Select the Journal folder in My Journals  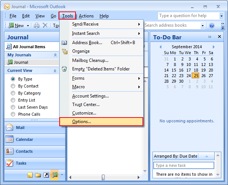pyautogui.click(x=32, y=62)
